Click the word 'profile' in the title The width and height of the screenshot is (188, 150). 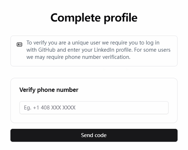point(121,18)
